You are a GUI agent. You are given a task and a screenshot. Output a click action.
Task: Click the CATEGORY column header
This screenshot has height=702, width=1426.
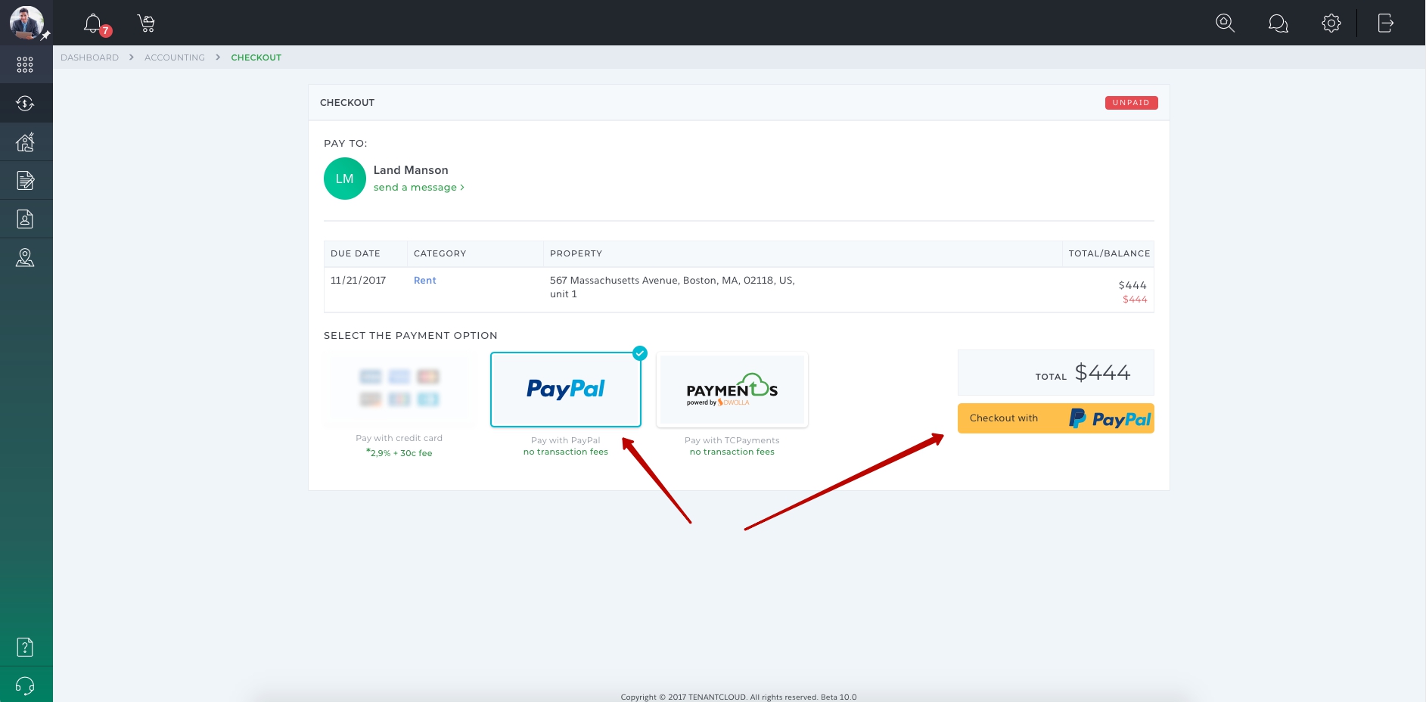440,253
